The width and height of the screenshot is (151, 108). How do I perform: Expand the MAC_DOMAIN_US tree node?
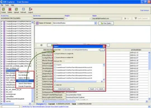pos(2,68)
